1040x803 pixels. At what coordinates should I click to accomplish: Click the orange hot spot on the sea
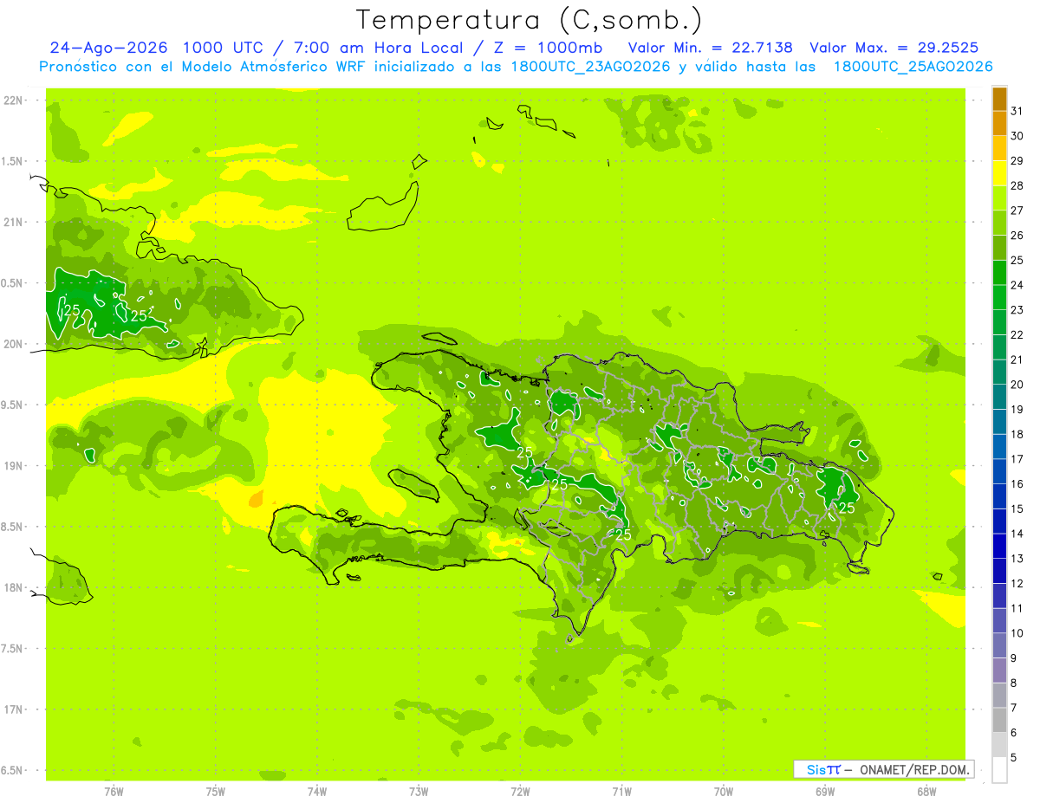(256, 499)
